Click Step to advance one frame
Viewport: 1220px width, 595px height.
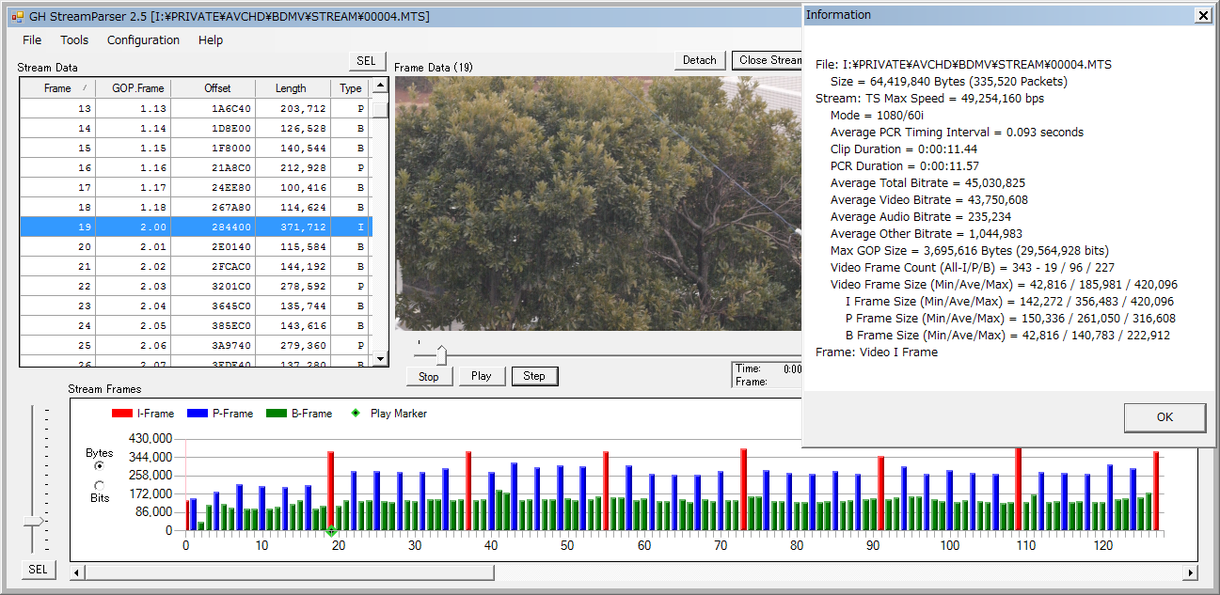click(x=534, y=376)
